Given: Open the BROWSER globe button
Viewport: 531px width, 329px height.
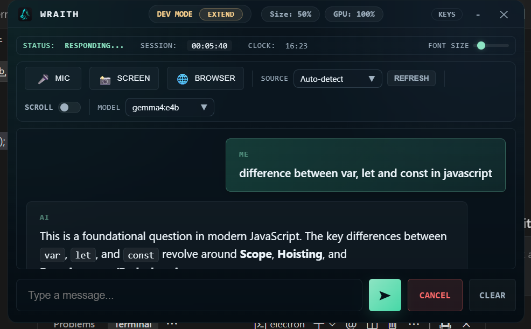Looking at the screenshot, I should pos(205,78).
